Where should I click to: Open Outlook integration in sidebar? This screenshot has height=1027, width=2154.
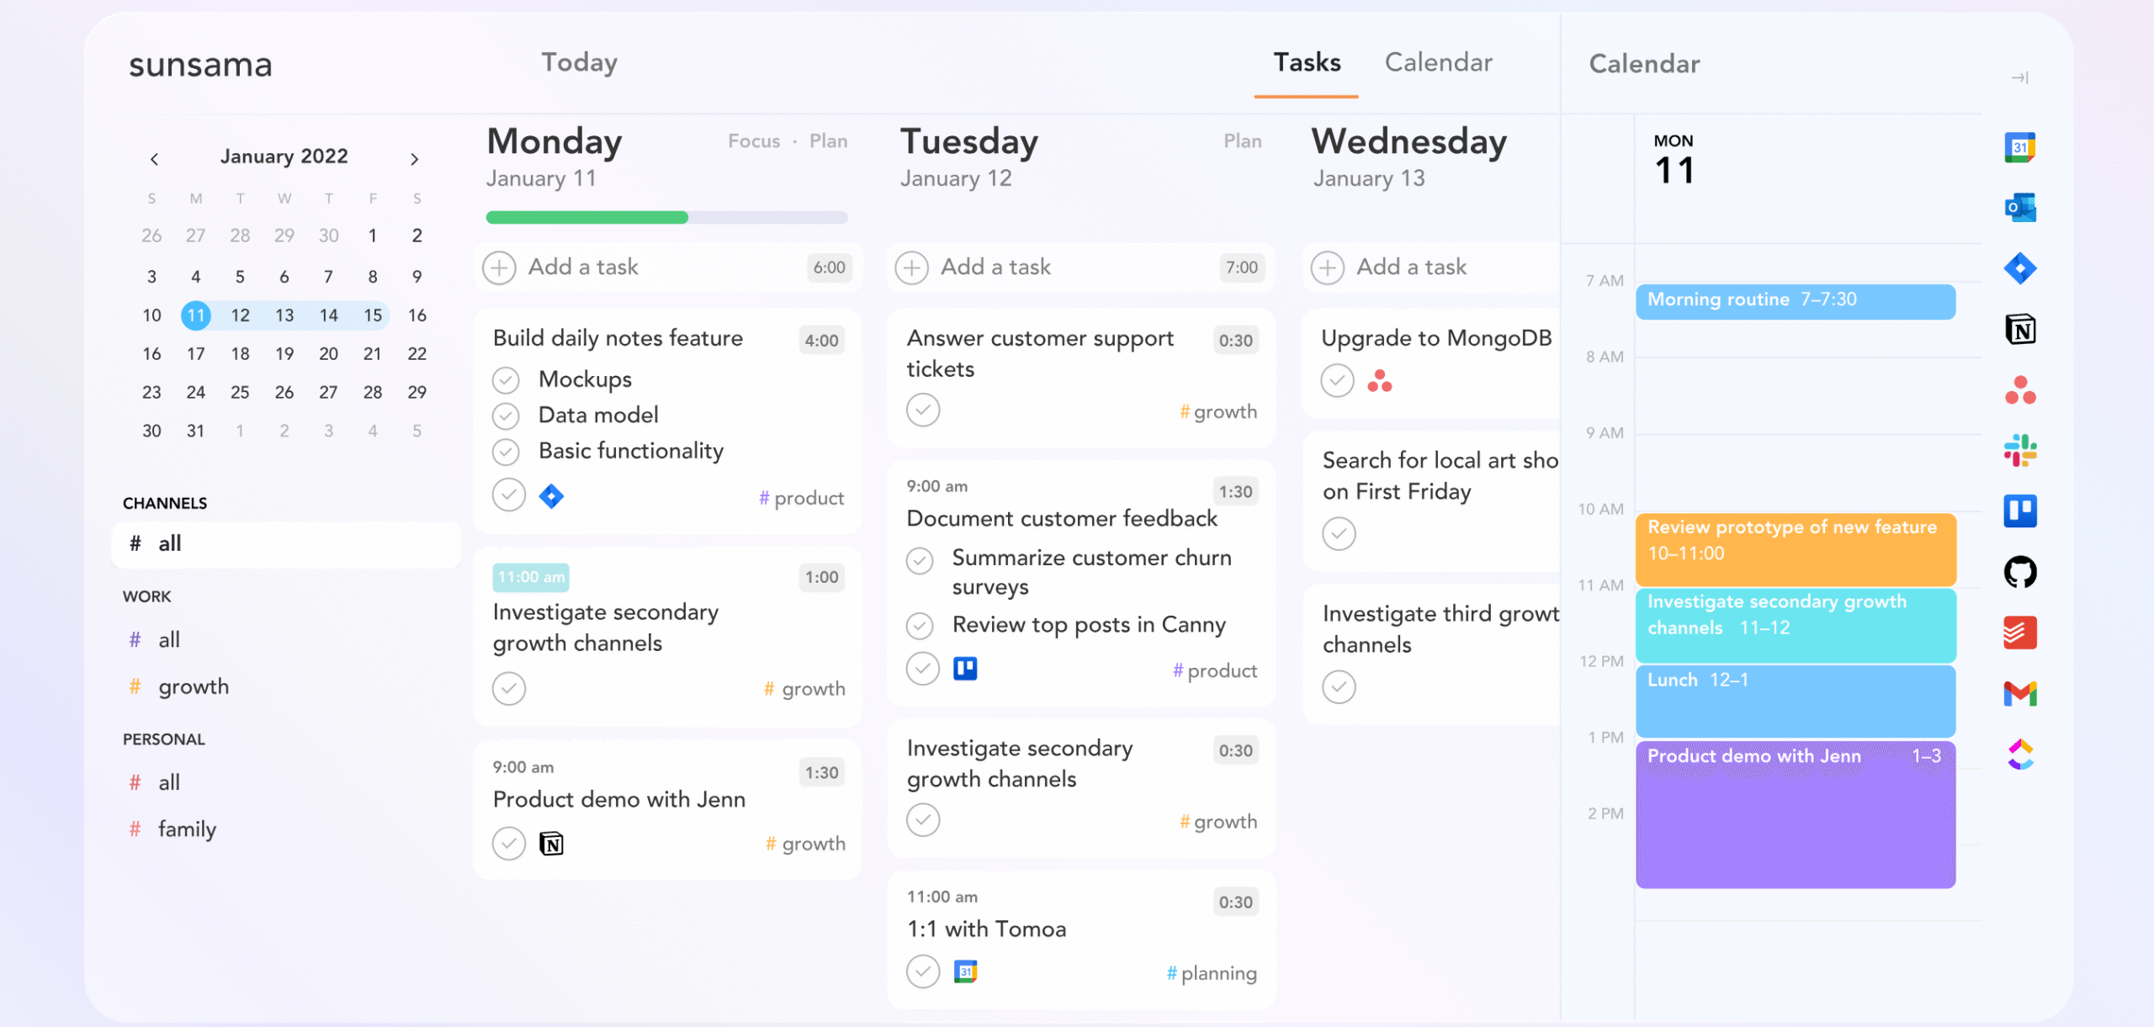[x=2019, y=208]
